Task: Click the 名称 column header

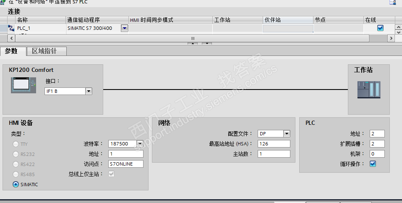Action: tap(41, 20)
